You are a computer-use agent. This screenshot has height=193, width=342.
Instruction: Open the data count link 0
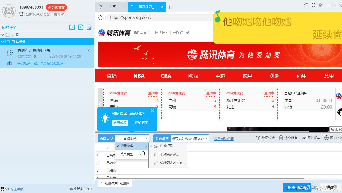[35, 56]
